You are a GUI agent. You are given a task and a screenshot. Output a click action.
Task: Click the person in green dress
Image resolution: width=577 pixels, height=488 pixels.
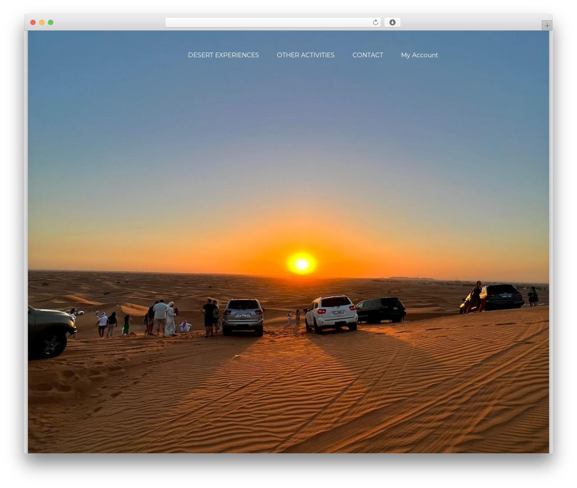126,325
